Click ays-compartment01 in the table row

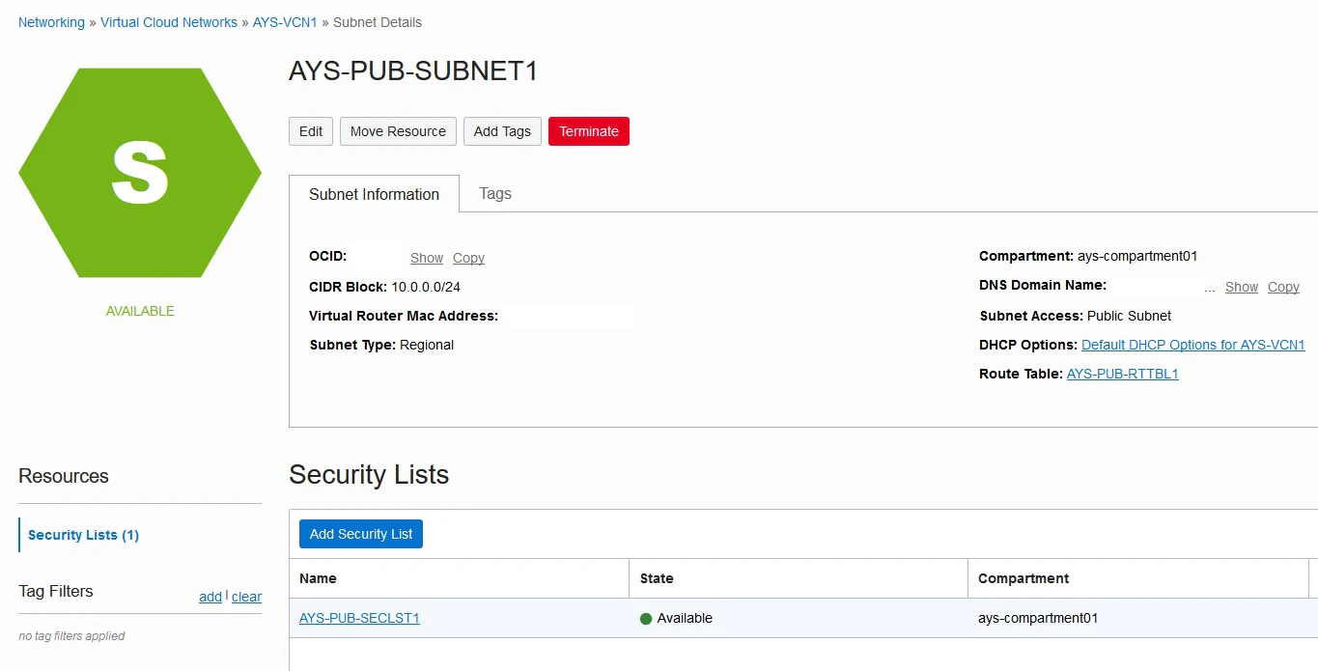tap(1038, 618)
